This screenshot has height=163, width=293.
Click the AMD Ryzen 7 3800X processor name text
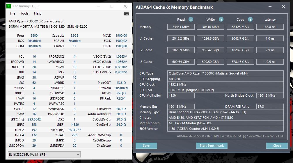click(36, 21)
